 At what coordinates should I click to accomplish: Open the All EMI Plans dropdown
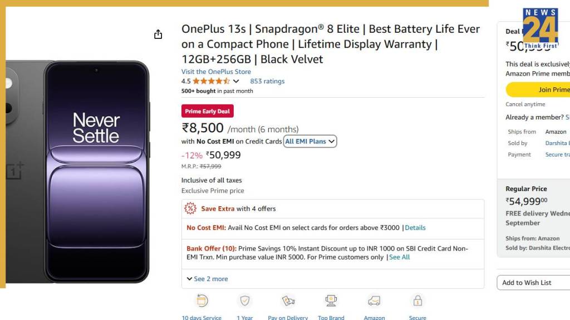point(310,142)
